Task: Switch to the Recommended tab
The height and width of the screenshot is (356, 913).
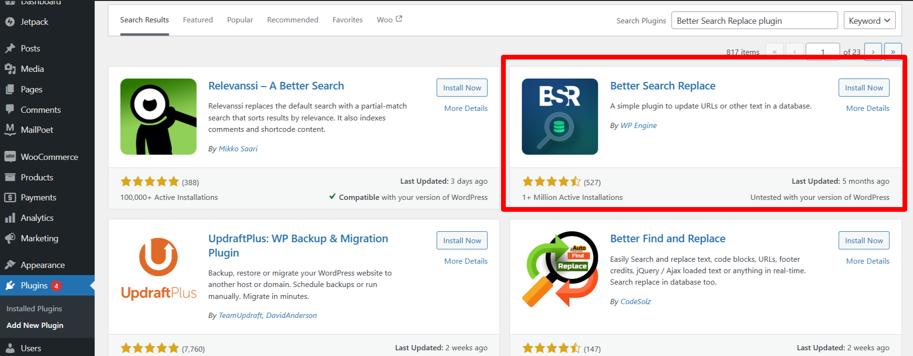Action: tap(292, 20)
